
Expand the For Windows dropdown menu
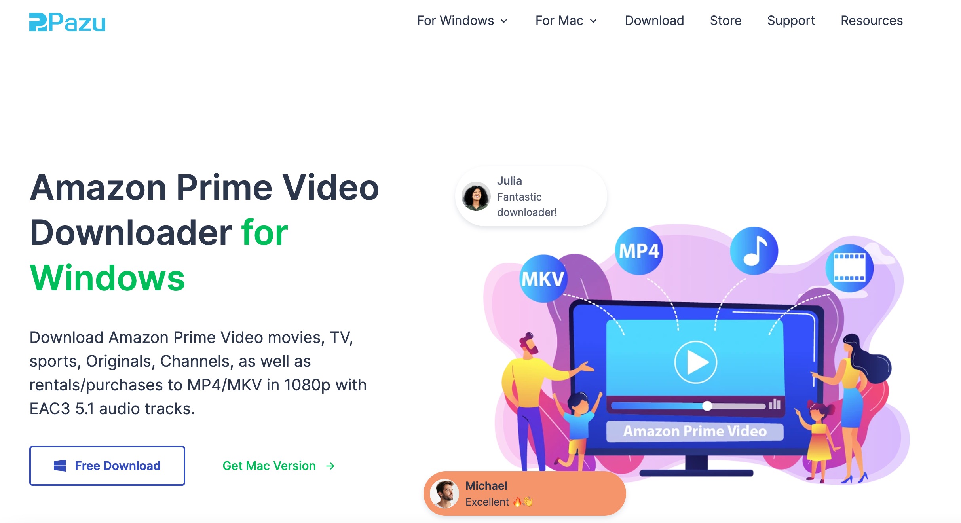[462, 21]
